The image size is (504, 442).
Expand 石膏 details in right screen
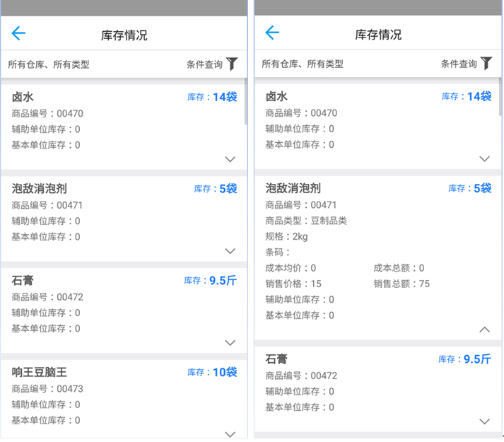[x=484, y=421]
